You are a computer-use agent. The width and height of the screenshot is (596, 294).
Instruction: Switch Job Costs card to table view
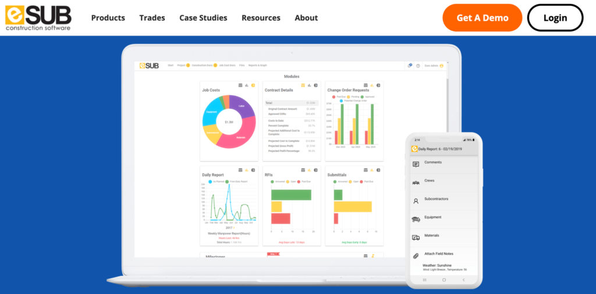point(240,85)
